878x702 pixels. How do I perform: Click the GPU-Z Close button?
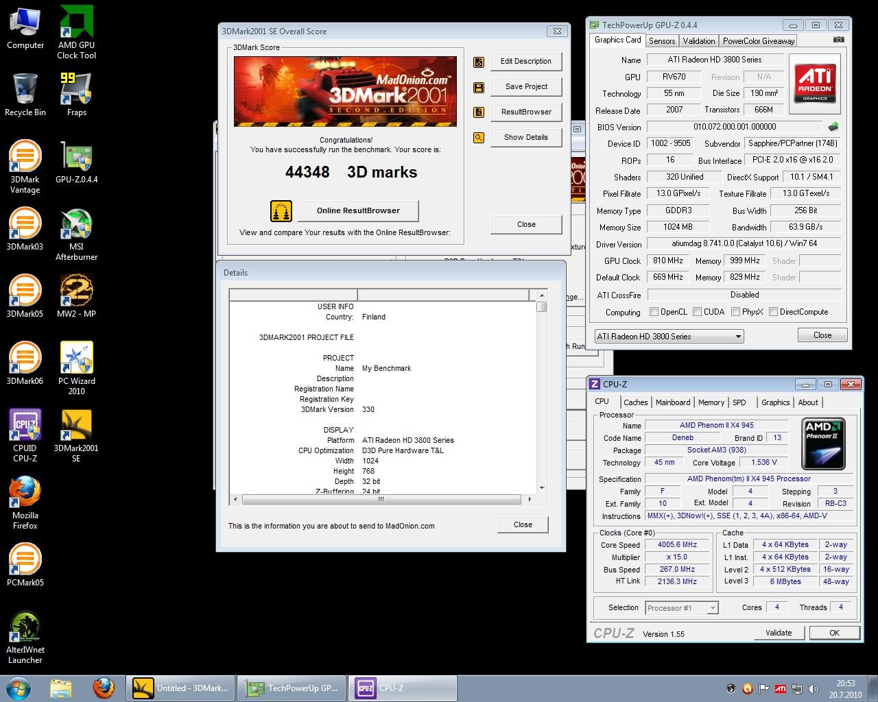[822, 336]
